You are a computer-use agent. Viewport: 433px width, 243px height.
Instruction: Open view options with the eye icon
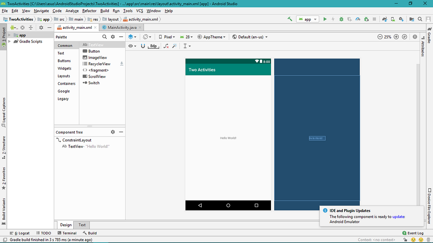[130, 46]
